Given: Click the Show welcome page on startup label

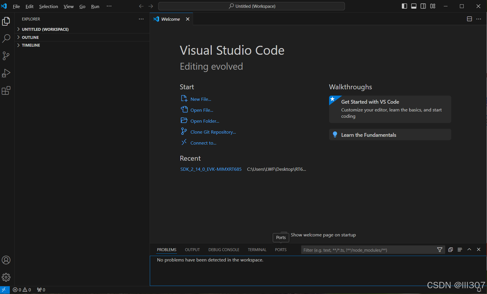Looking at the screenshot, I should (323, 235).
